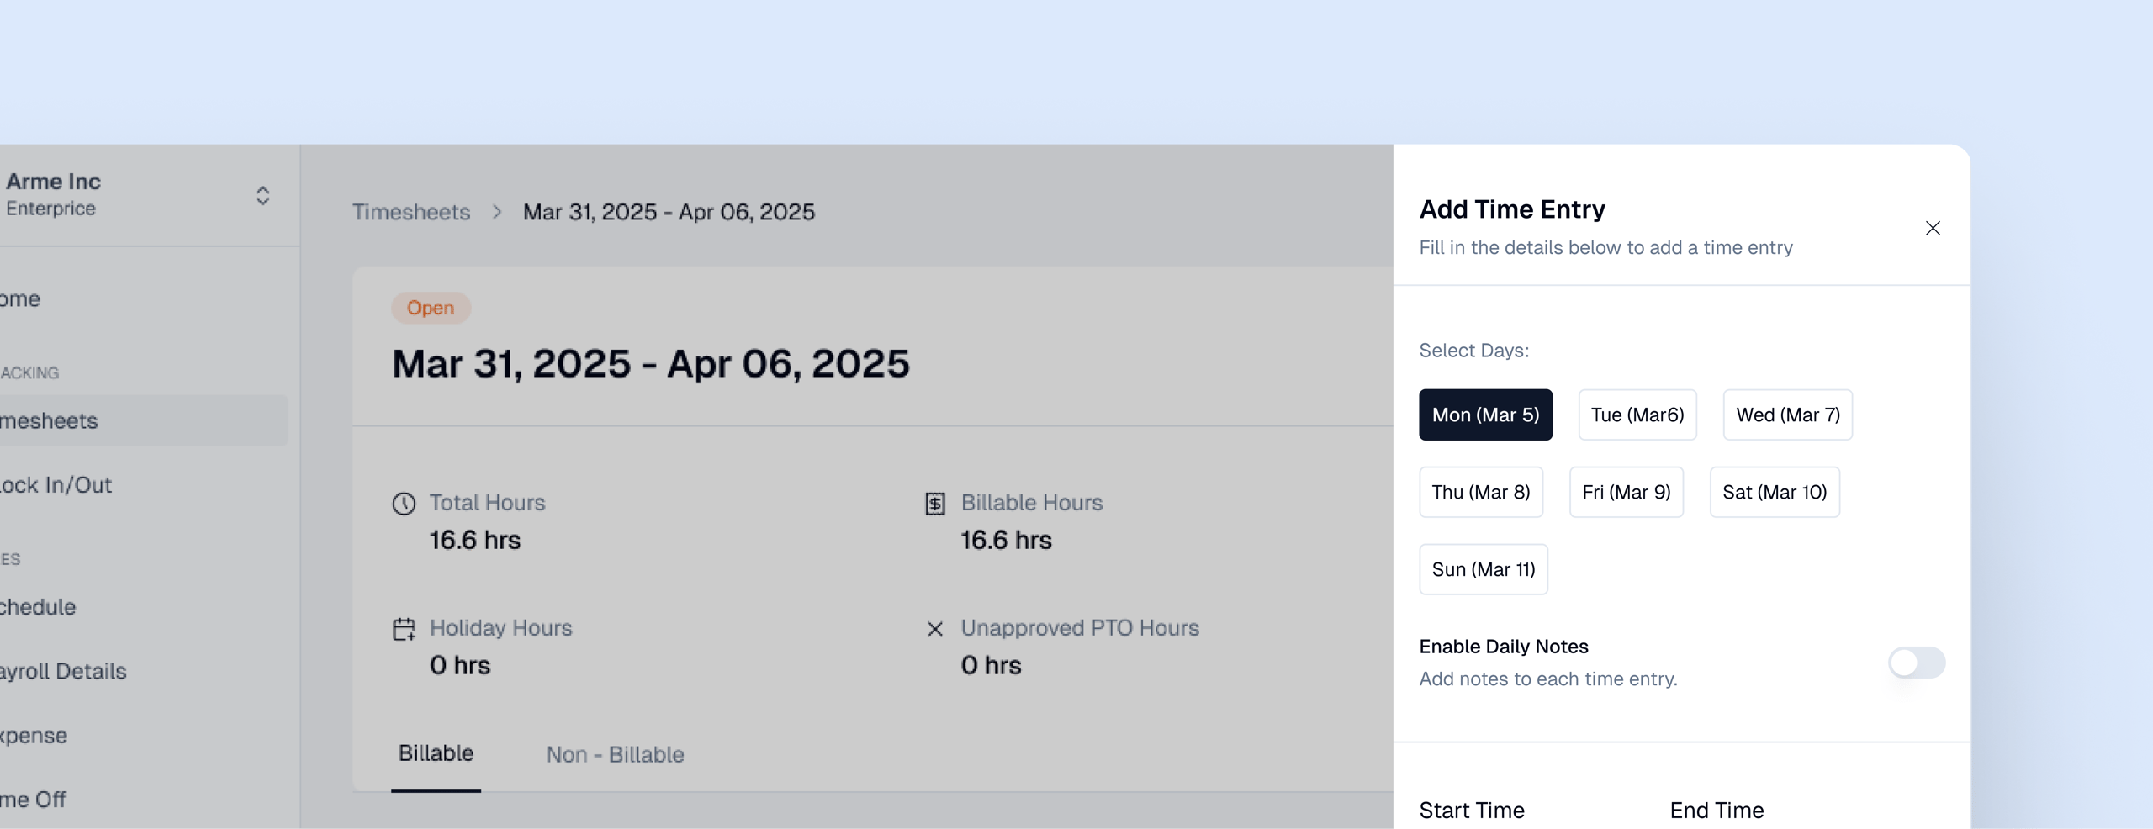Select Wed (Mar 7) day chip
The height and width of the screenshot is (829, 2153).
coord(1787,414)
